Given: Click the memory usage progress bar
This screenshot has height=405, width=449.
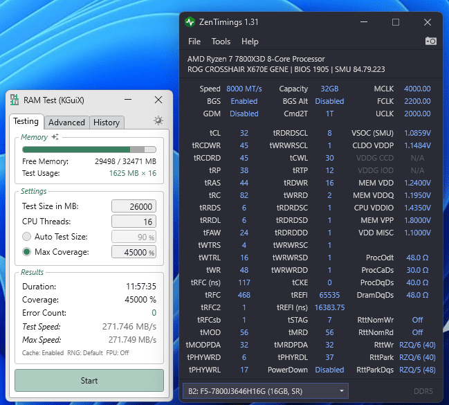Looking at the screenshot, I should point(89,150).
